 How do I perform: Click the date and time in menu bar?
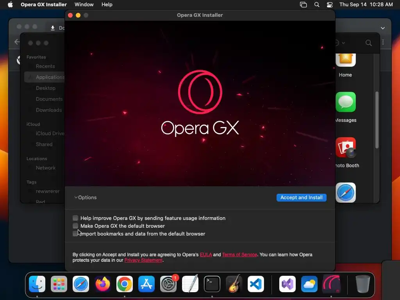coord(366,5)
